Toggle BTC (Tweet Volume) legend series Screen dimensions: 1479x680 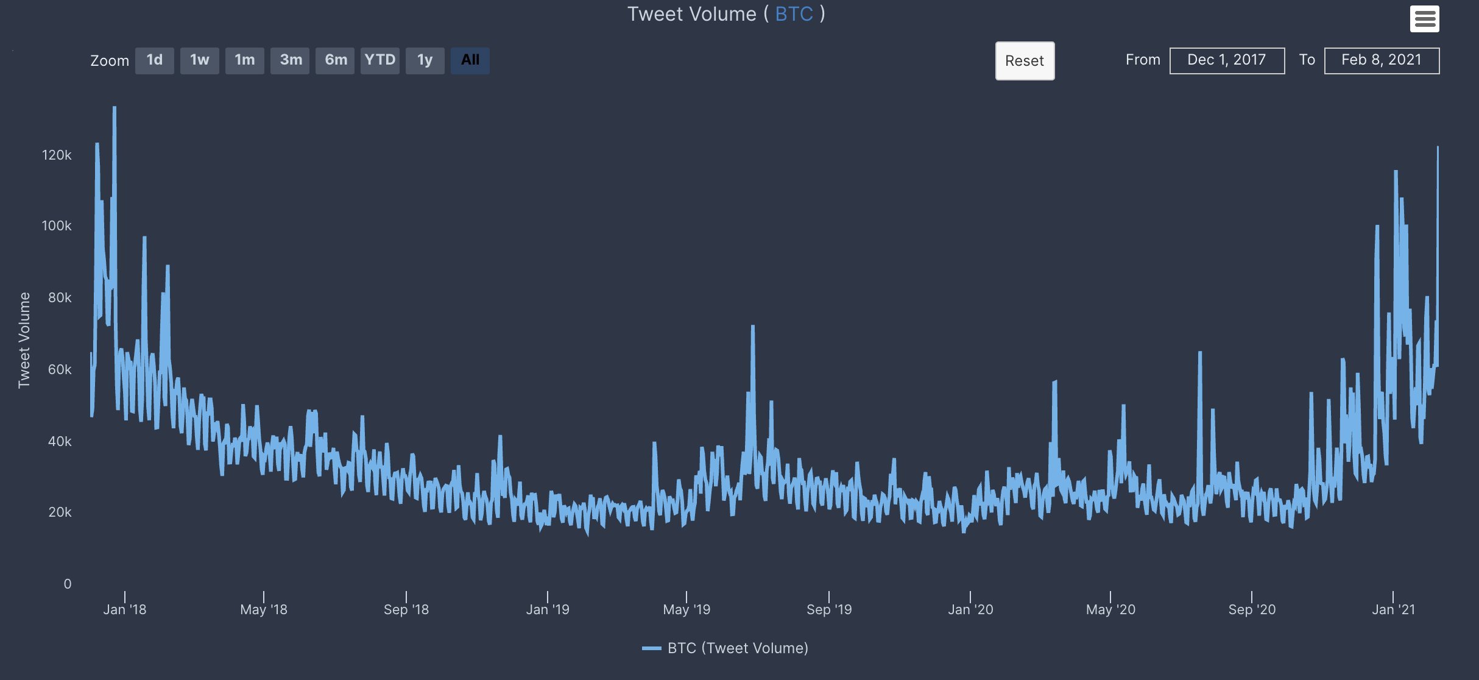coord(725,648)
